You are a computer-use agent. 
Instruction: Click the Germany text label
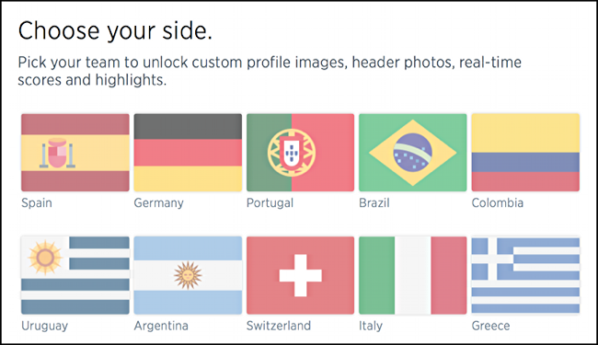158,203
